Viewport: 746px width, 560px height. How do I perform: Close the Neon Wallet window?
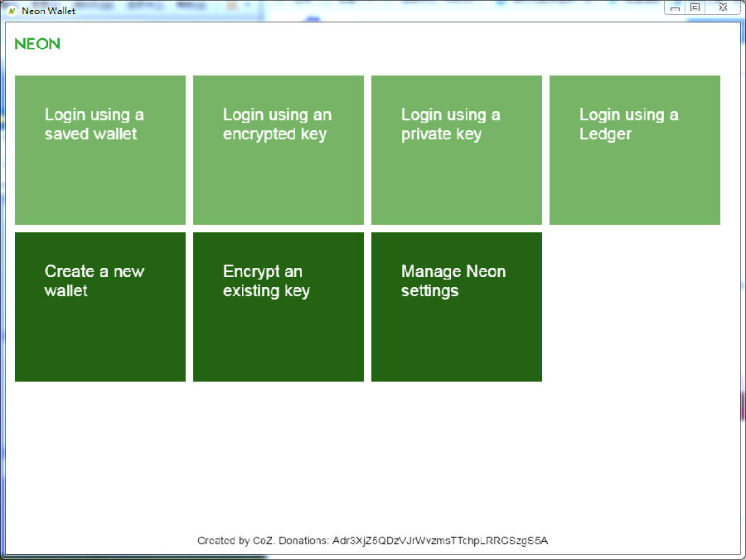pos(723,7)
